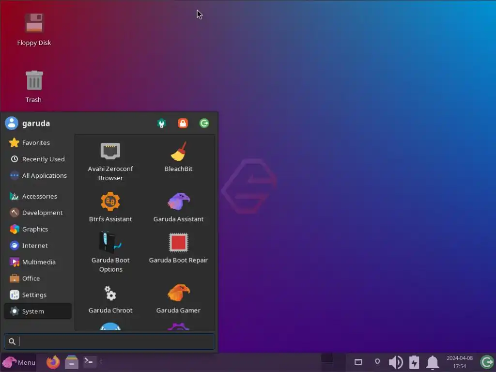Viewport: 496px width, 372px height.
Task: Open the notifications bell icon
Action: click(433, 362)
